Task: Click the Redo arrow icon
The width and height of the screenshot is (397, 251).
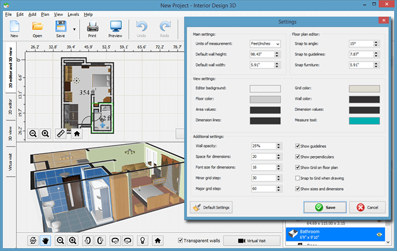Action: click(165, 27)
